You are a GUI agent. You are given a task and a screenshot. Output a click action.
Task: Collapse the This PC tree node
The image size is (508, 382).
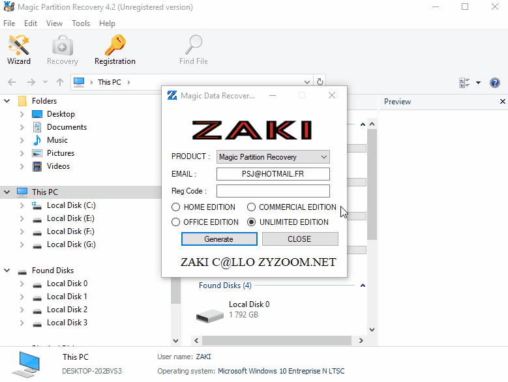[x=7, y=192]
